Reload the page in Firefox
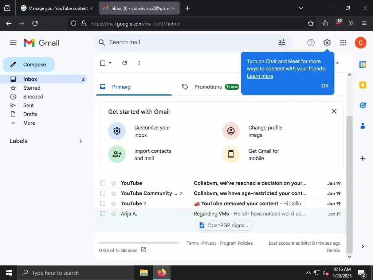373x280 pixels. pyautogui.click(x=35, y=23)
